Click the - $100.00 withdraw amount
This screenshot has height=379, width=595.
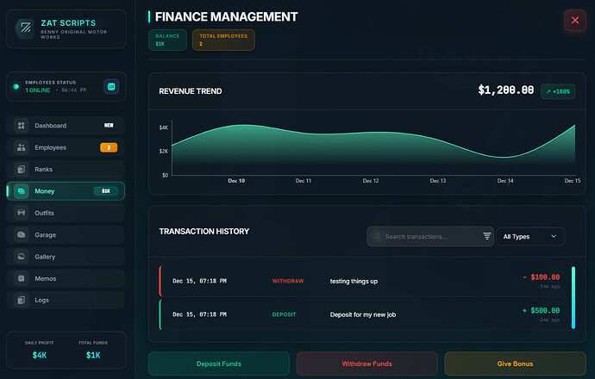click(542, 277)
